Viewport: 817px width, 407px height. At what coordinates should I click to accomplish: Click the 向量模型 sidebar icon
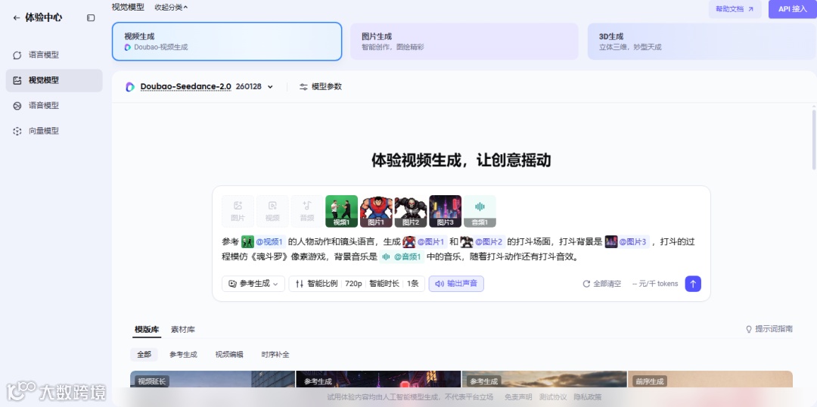(17, 131)
